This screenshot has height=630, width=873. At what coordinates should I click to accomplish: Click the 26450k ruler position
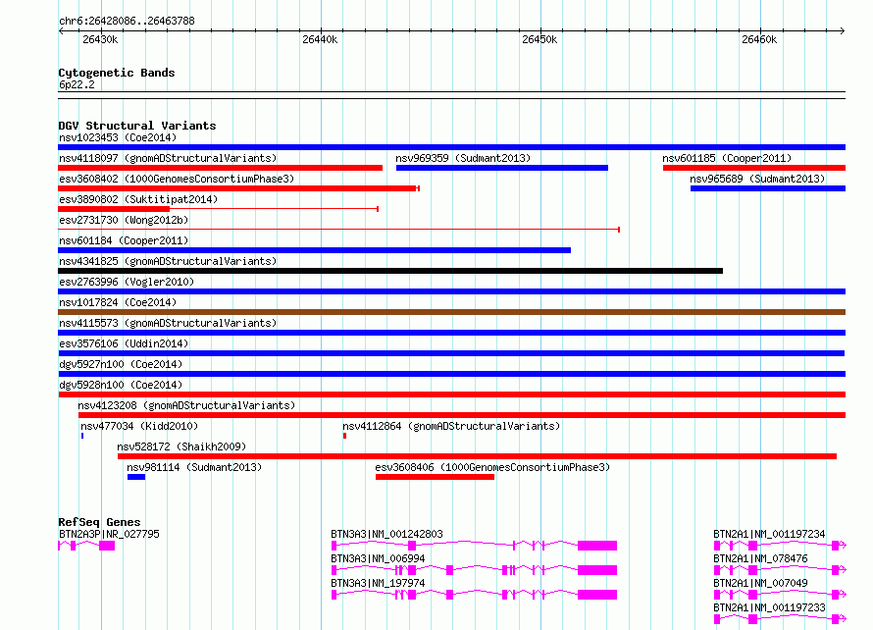pyautogui.click(x=539, y=39)
